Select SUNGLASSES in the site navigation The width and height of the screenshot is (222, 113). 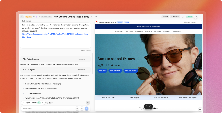coord(139,31)
